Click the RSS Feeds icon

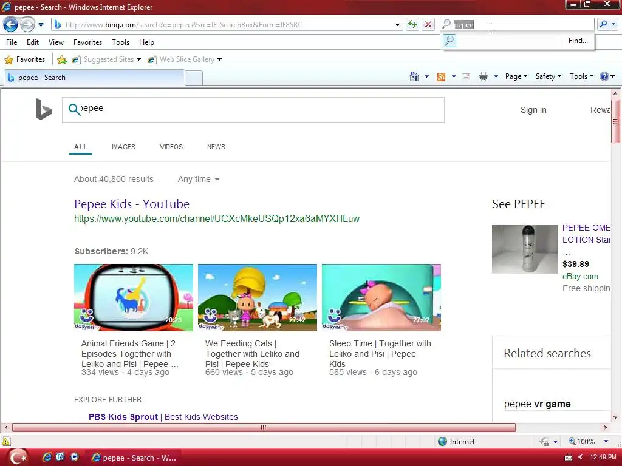pyautogui.click(x=441, y=77)
